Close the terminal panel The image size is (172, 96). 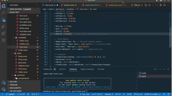pos(168,69)
